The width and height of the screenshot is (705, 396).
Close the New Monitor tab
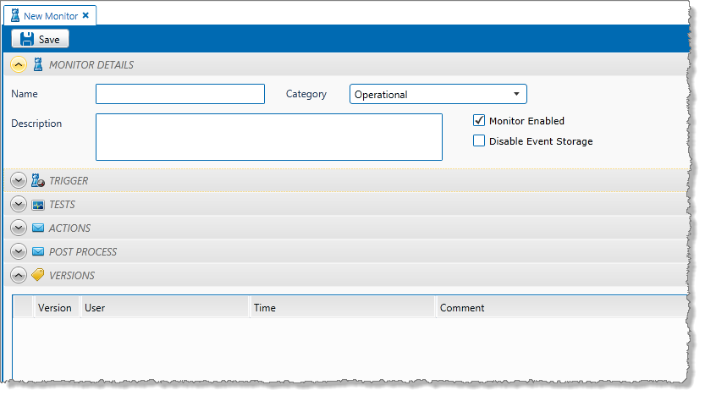(85, 15)
